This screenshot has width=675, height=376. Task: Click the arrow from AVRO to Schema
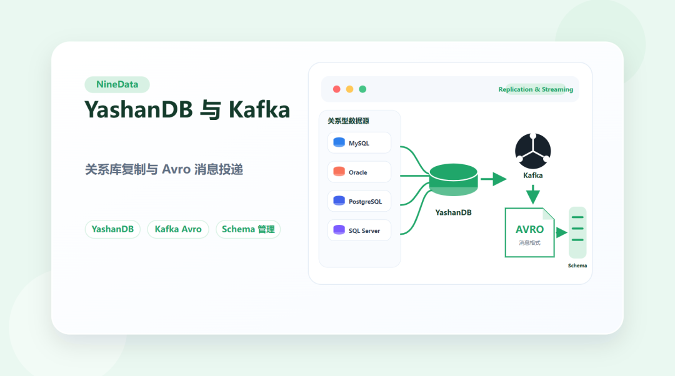tap(561, 233)
